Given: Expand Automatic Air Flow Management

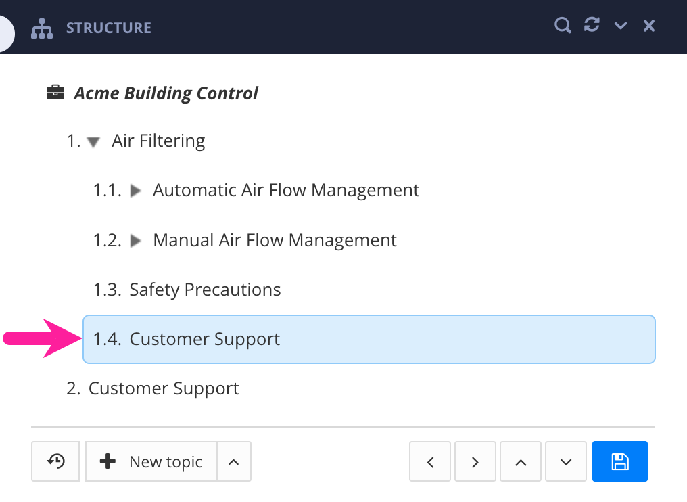Looking at the screenshot, I should (135, 191).
